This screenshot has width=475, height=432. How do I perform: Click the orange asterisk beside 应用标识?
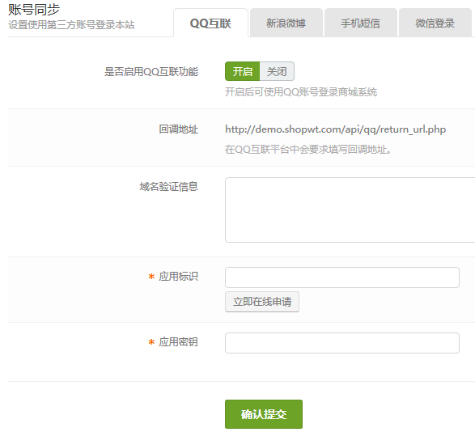[151, 277]
